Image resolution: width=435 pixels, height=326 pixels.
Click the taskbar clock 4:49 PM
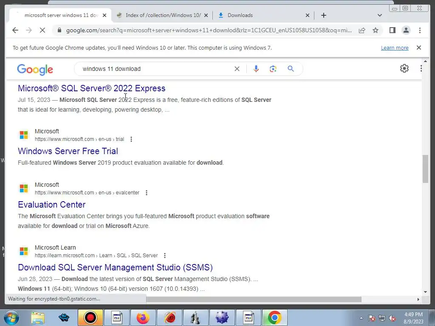413,318
